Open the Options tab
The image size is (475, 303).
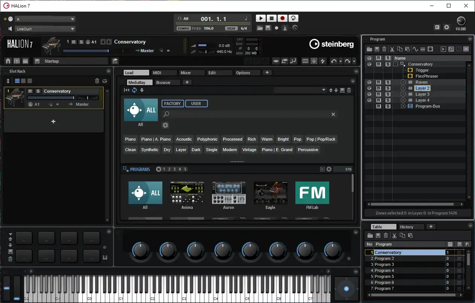tap(247, 73)
